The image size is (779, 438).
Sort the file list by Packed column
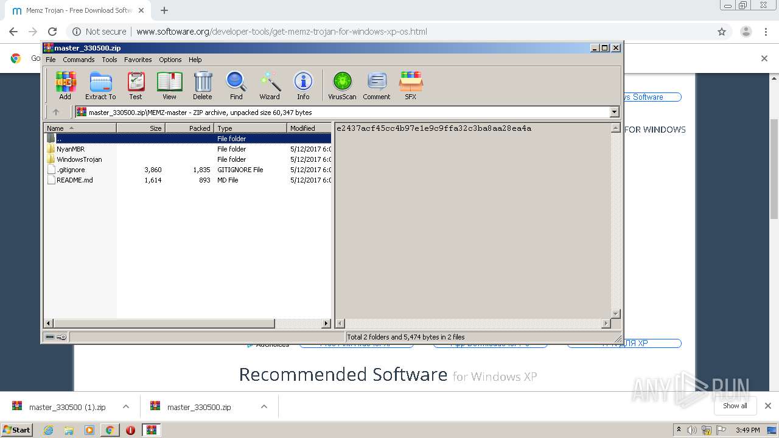[x=189, y=128]
